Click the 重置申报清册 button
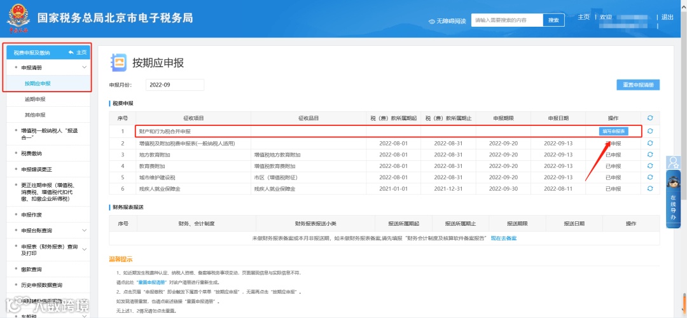The height and width of the screenshot is (318, 687). click(x=638, y=85)
